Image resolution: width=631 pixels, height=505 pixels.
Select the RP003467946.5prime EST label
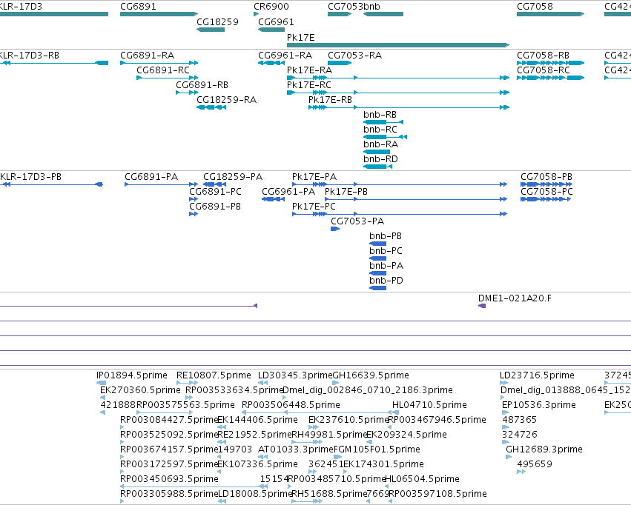coord(437,419)
